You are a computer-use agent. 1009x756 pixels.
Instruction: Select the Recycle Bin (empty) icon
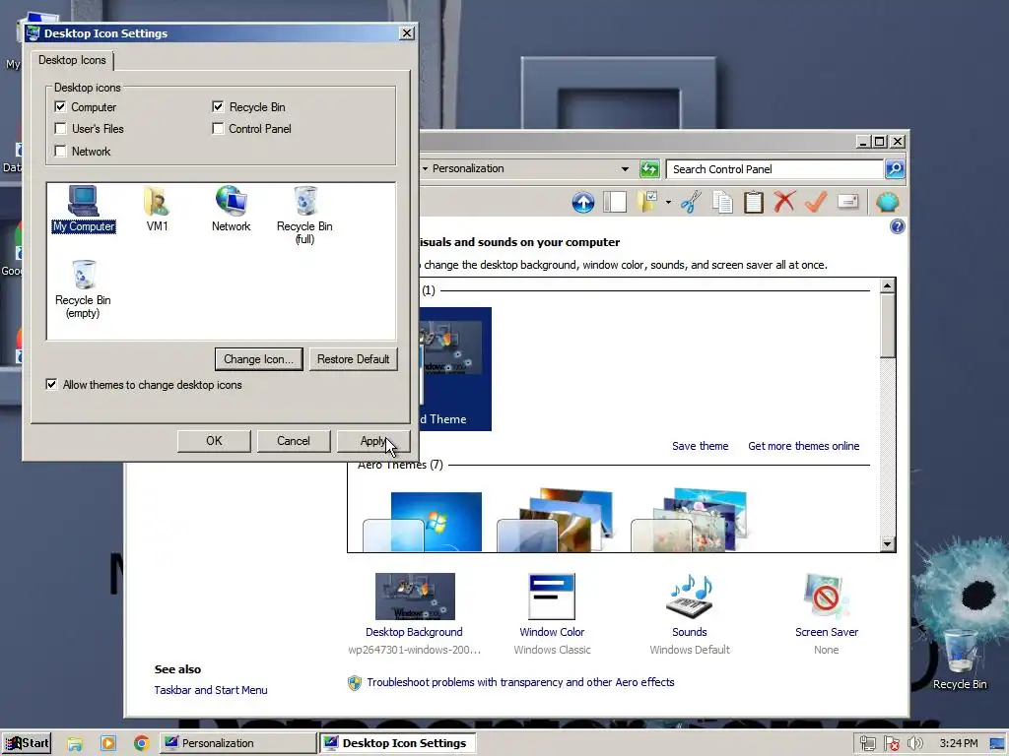tap(83, 289)
